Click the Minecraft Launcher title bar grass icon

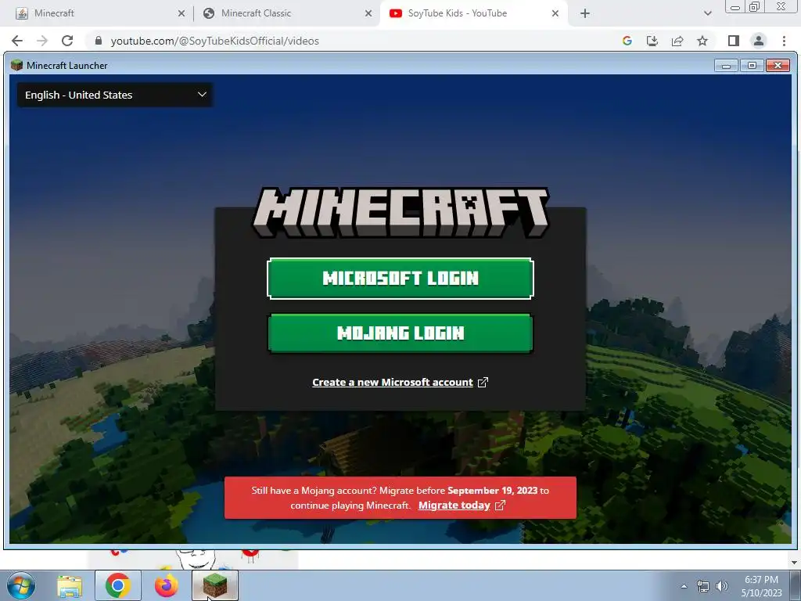pos(17,65)
